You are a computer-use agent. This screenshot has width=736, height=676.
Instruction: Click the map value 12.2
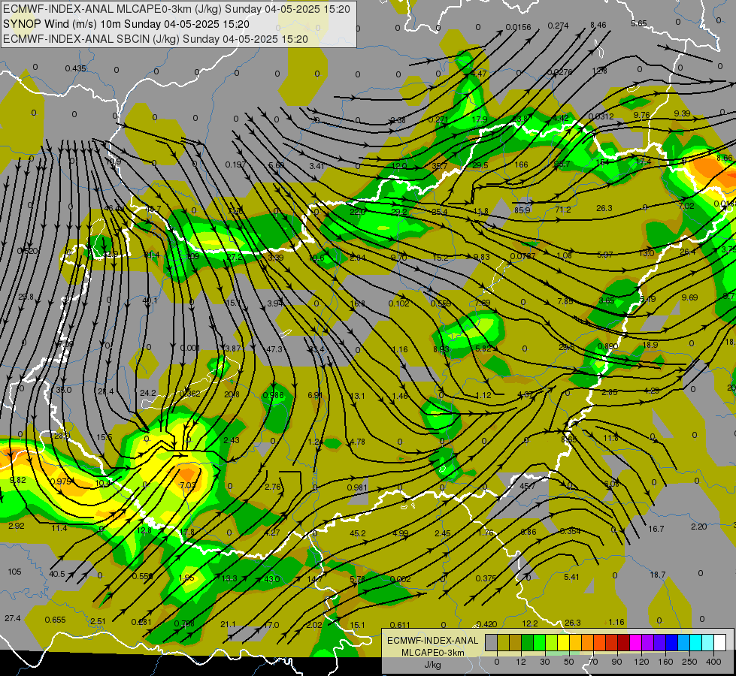click(x=530, y=623)
